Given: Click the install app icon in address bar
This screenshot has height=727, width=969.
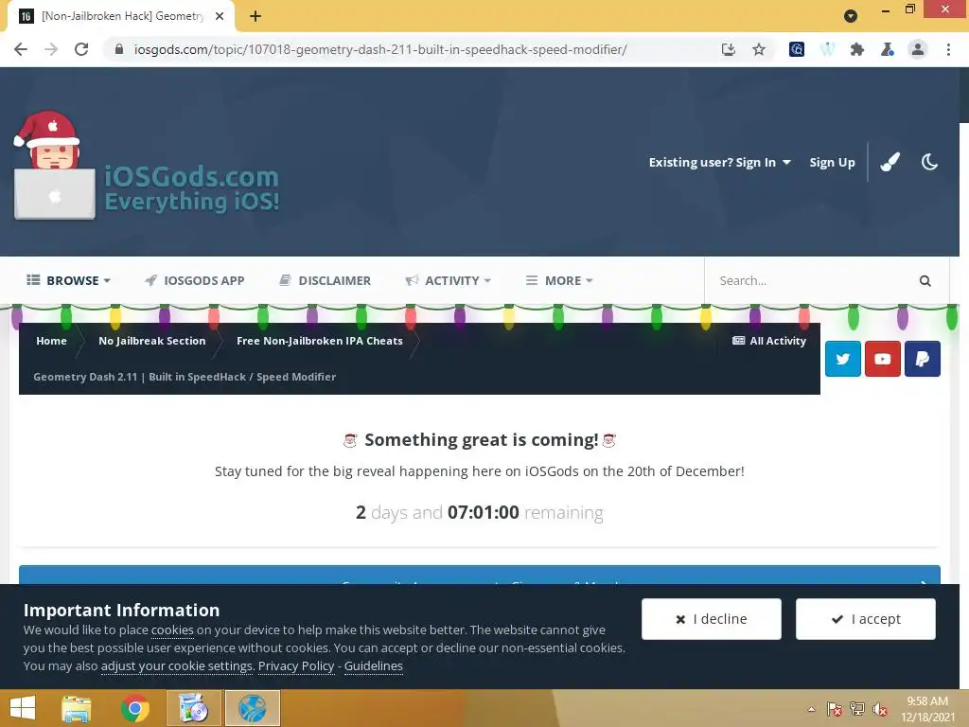Looking at the screenshot, I should [729, 49].
